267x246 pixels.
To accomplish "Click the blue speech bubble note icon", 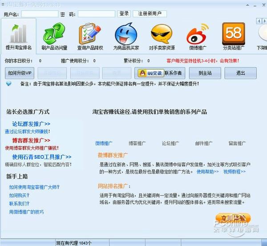I will click(9, 84).
